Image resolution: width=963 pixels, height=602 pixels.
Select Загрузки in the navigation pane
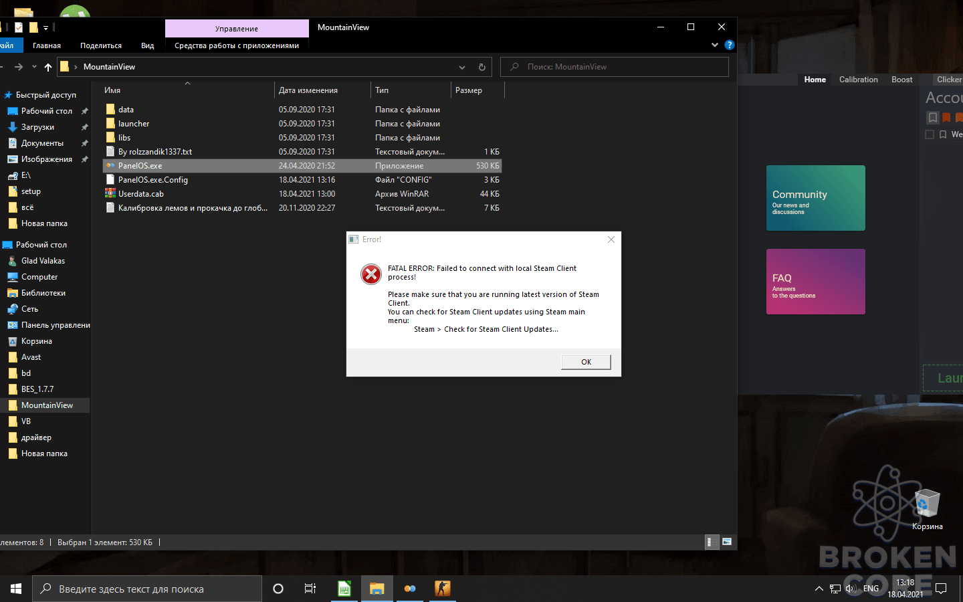[37, 127]
